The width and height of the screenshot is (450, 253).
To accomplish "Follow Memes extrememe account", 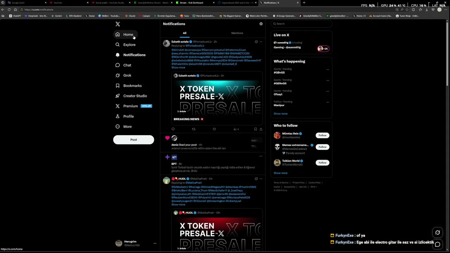I will coord(322,147).
